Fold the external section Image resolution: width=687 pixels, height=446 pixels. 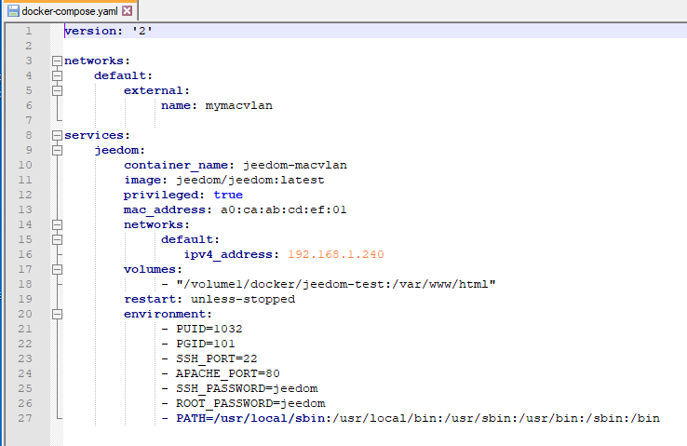(x=58, y=91)
